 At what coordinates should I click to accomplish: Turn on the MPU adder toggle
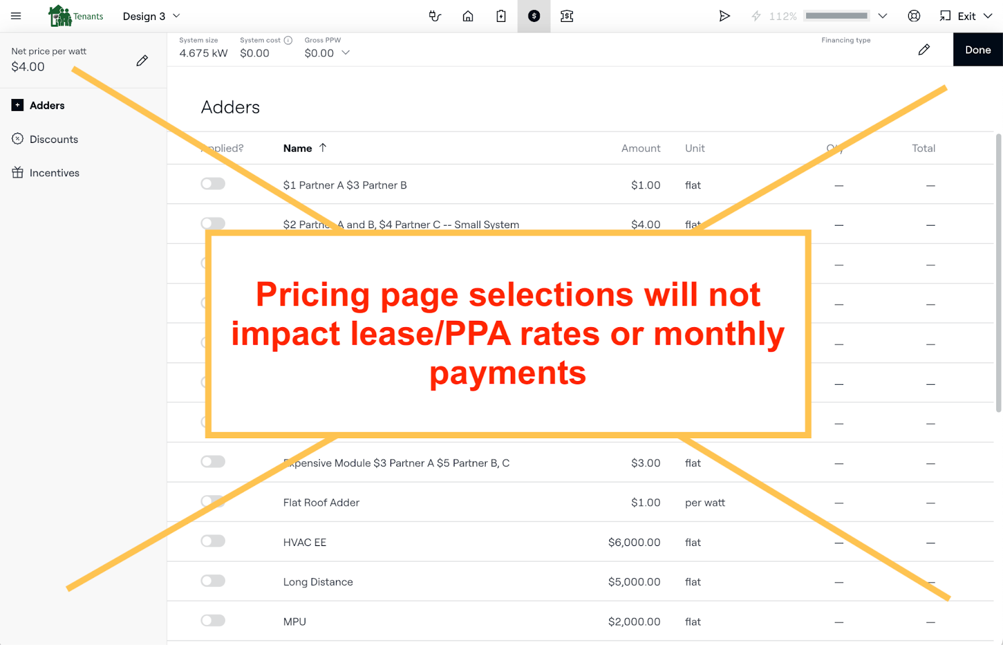pyautogui.click(x=213, y=621)
